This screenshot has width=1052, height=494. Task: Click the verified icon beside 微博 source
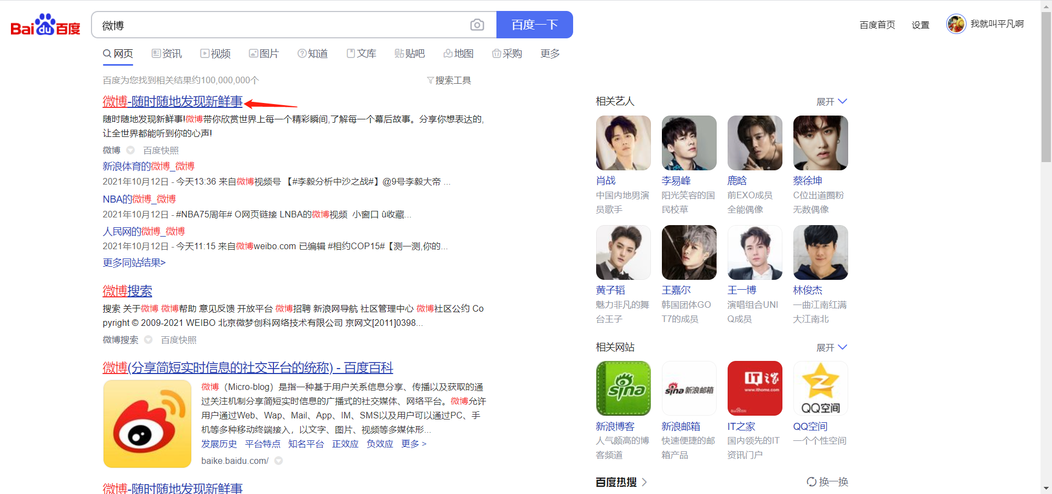130,150
